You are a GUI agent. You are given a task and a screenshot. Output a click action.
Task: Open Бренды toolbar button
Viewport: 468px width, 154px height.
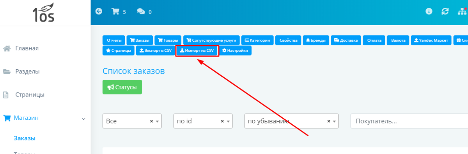316,40
